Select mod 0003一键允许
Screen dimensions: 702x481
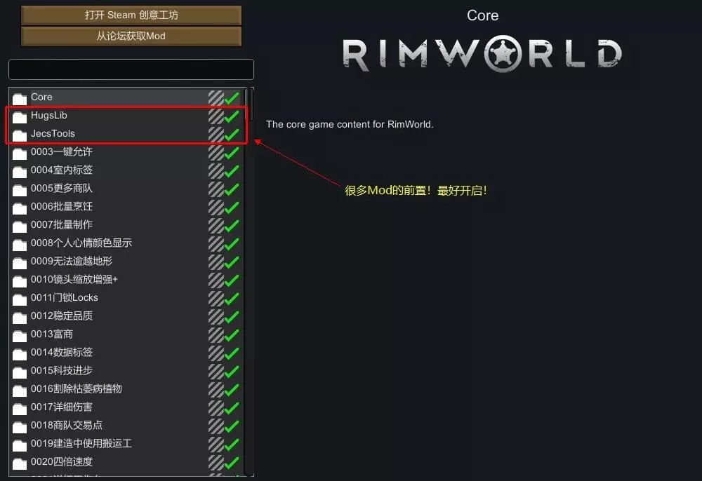[x=126, y=152]
